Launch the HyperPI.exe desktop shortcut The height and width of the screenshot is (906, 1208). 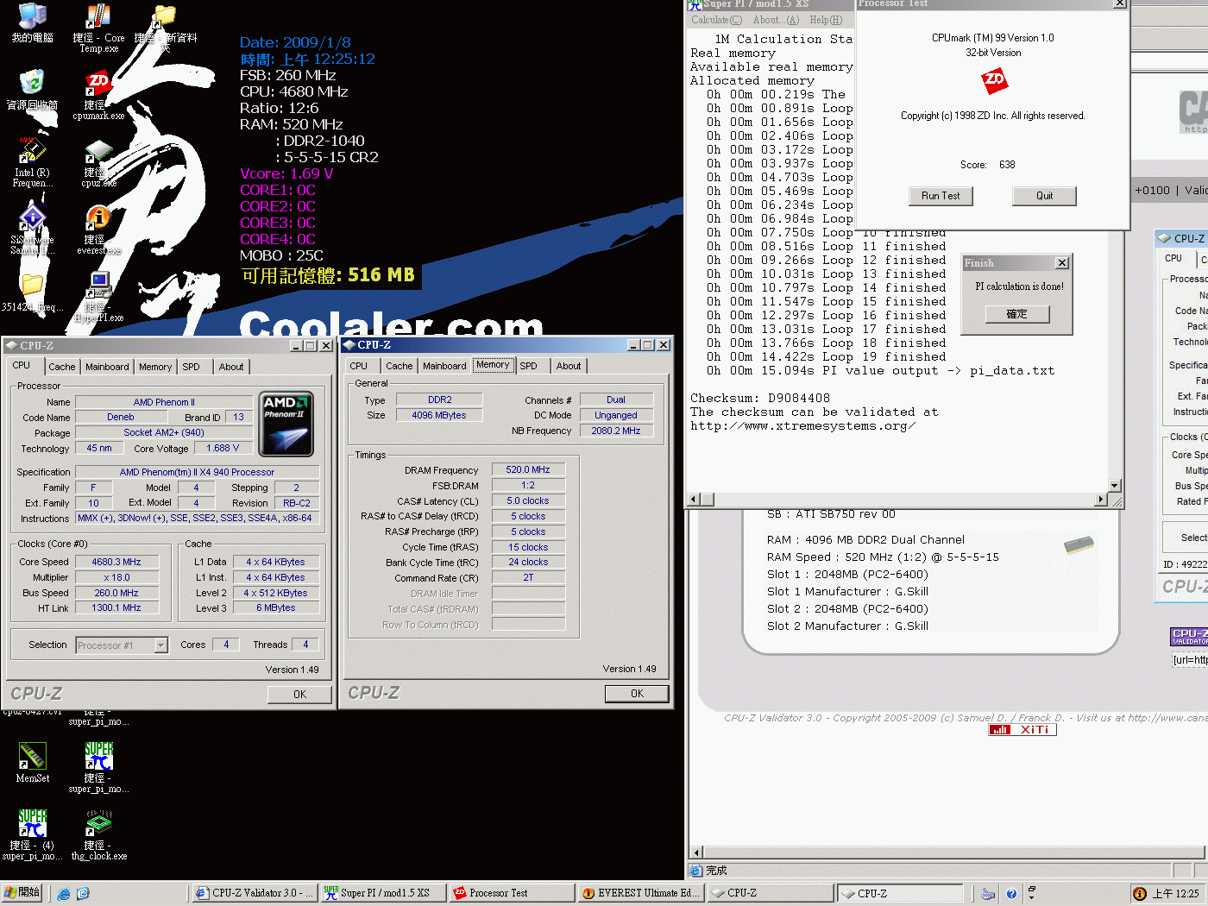(98, 297)
